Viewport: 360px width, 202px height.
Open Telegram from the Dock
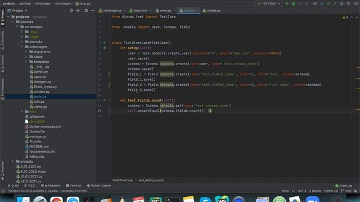[73, 200]
